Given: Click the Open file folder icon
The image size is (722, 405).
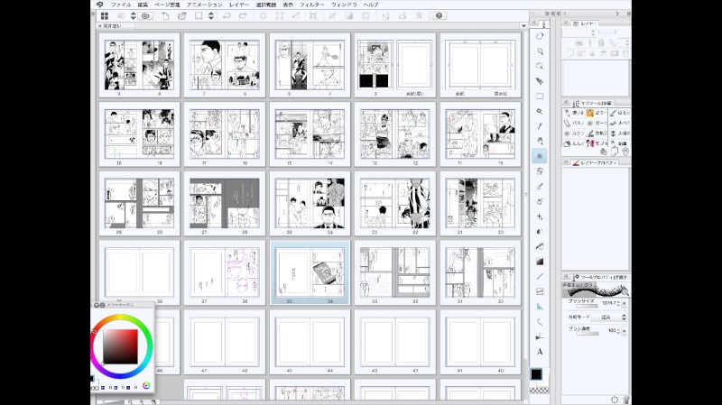Looking at the screenshot, I should coord(182,15).
